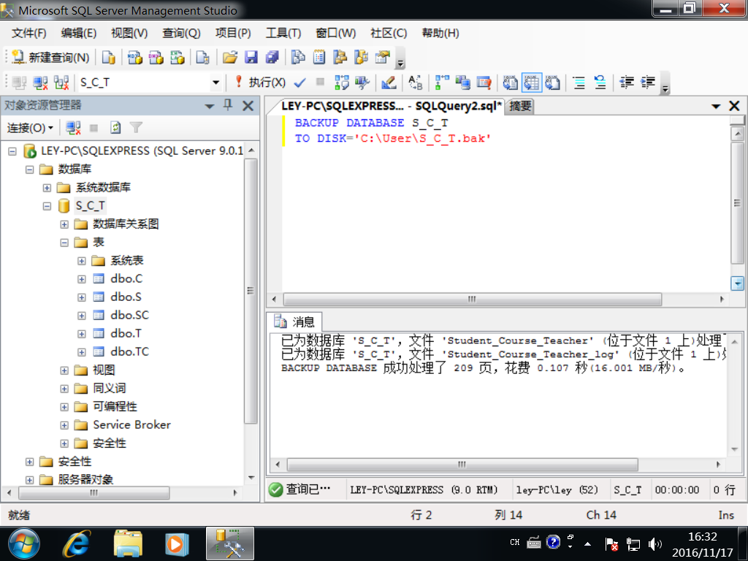Change the query connection
Viewport: 748px width, 561px height.
tap(61, 83)
